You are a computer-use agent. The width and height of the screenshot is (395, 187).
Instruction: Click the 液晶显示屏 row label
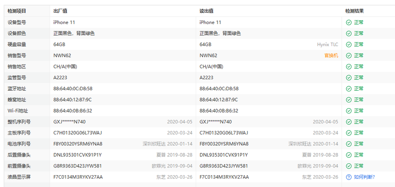click(x=19, y=177)
